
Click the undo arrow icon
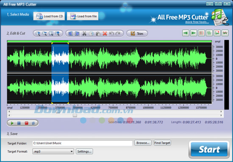coord(111,33)
